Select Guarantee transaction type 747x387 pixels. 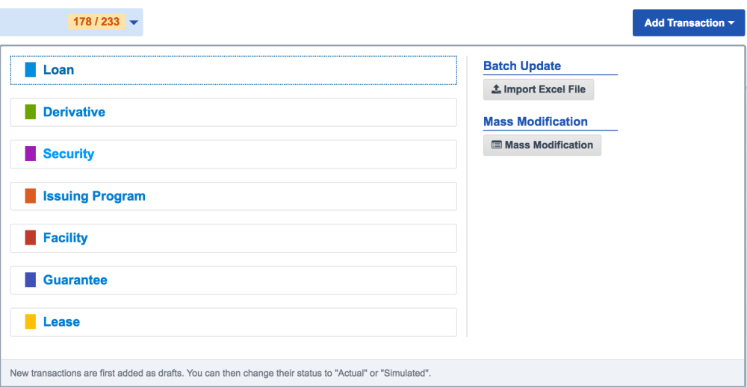[233, 280]
